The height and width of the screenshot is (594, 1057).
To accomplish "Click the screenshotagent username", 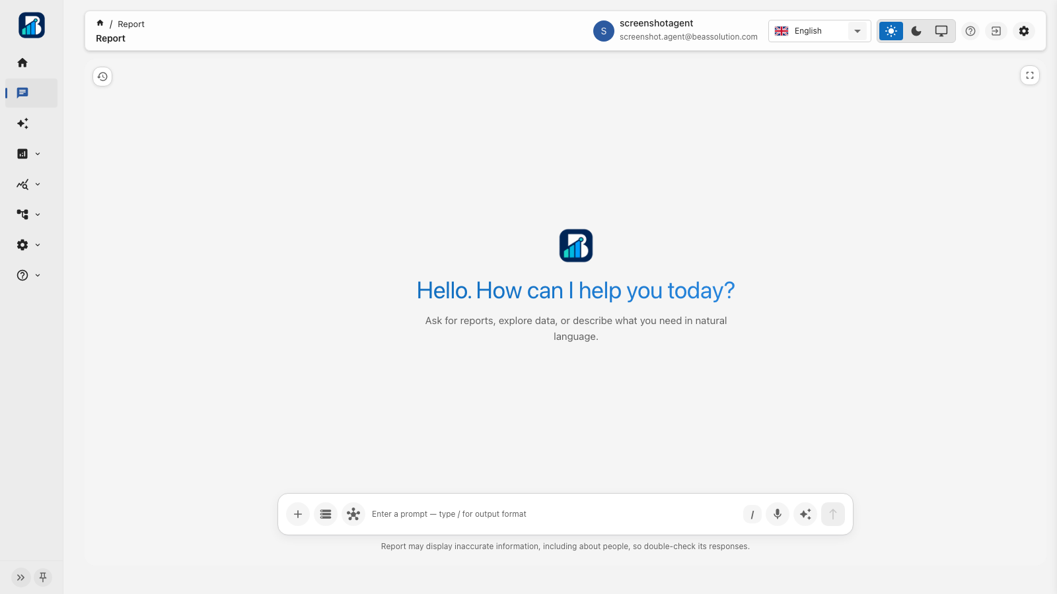I will pyautogui.click(x=656, y=23).
